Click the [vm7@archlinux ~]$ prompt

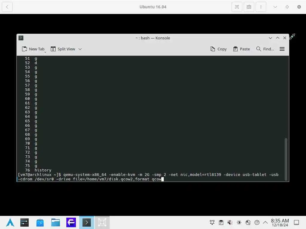[39, 175]
